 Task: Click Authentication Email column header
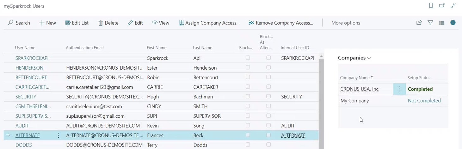[x=85, y=48]
